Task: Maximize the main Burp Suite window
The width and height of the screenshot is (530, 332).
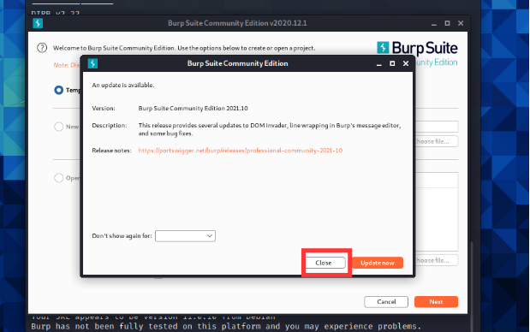Action: pos(447,23)
